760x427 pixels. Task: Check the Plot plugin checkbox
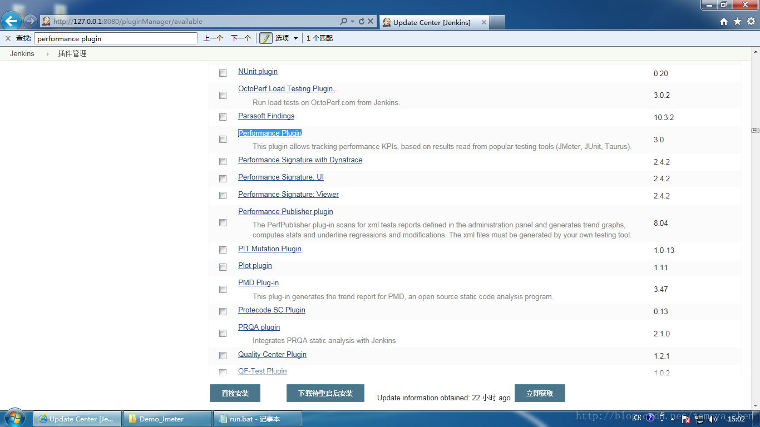click(x=223, y=267)
